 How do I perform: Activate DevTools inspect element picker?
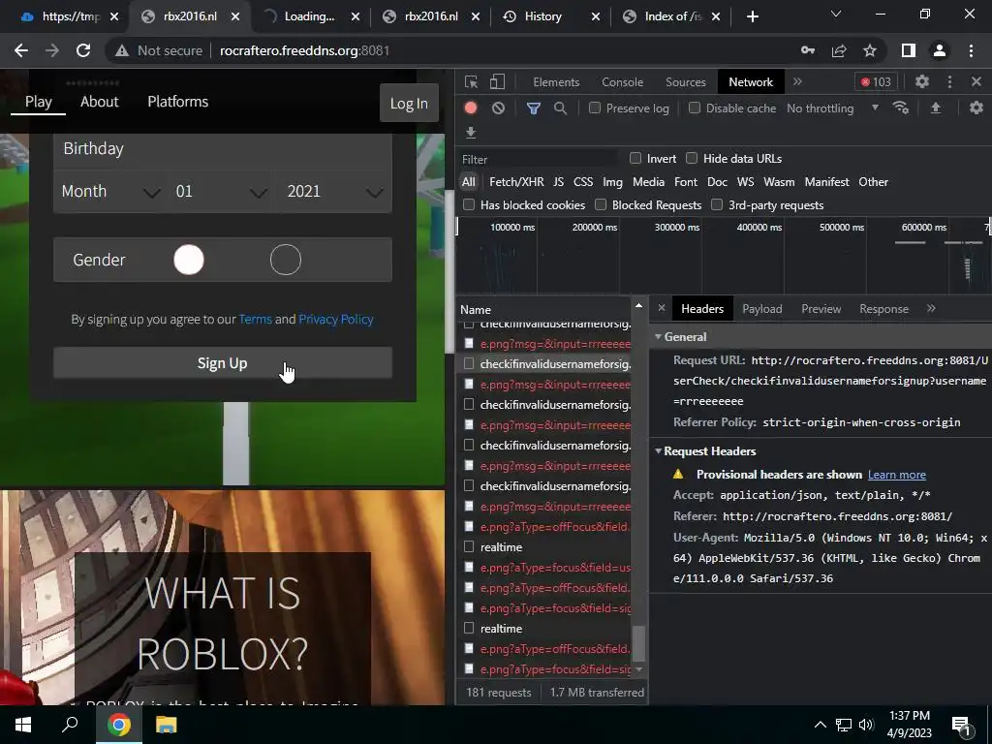pos(472,81)
